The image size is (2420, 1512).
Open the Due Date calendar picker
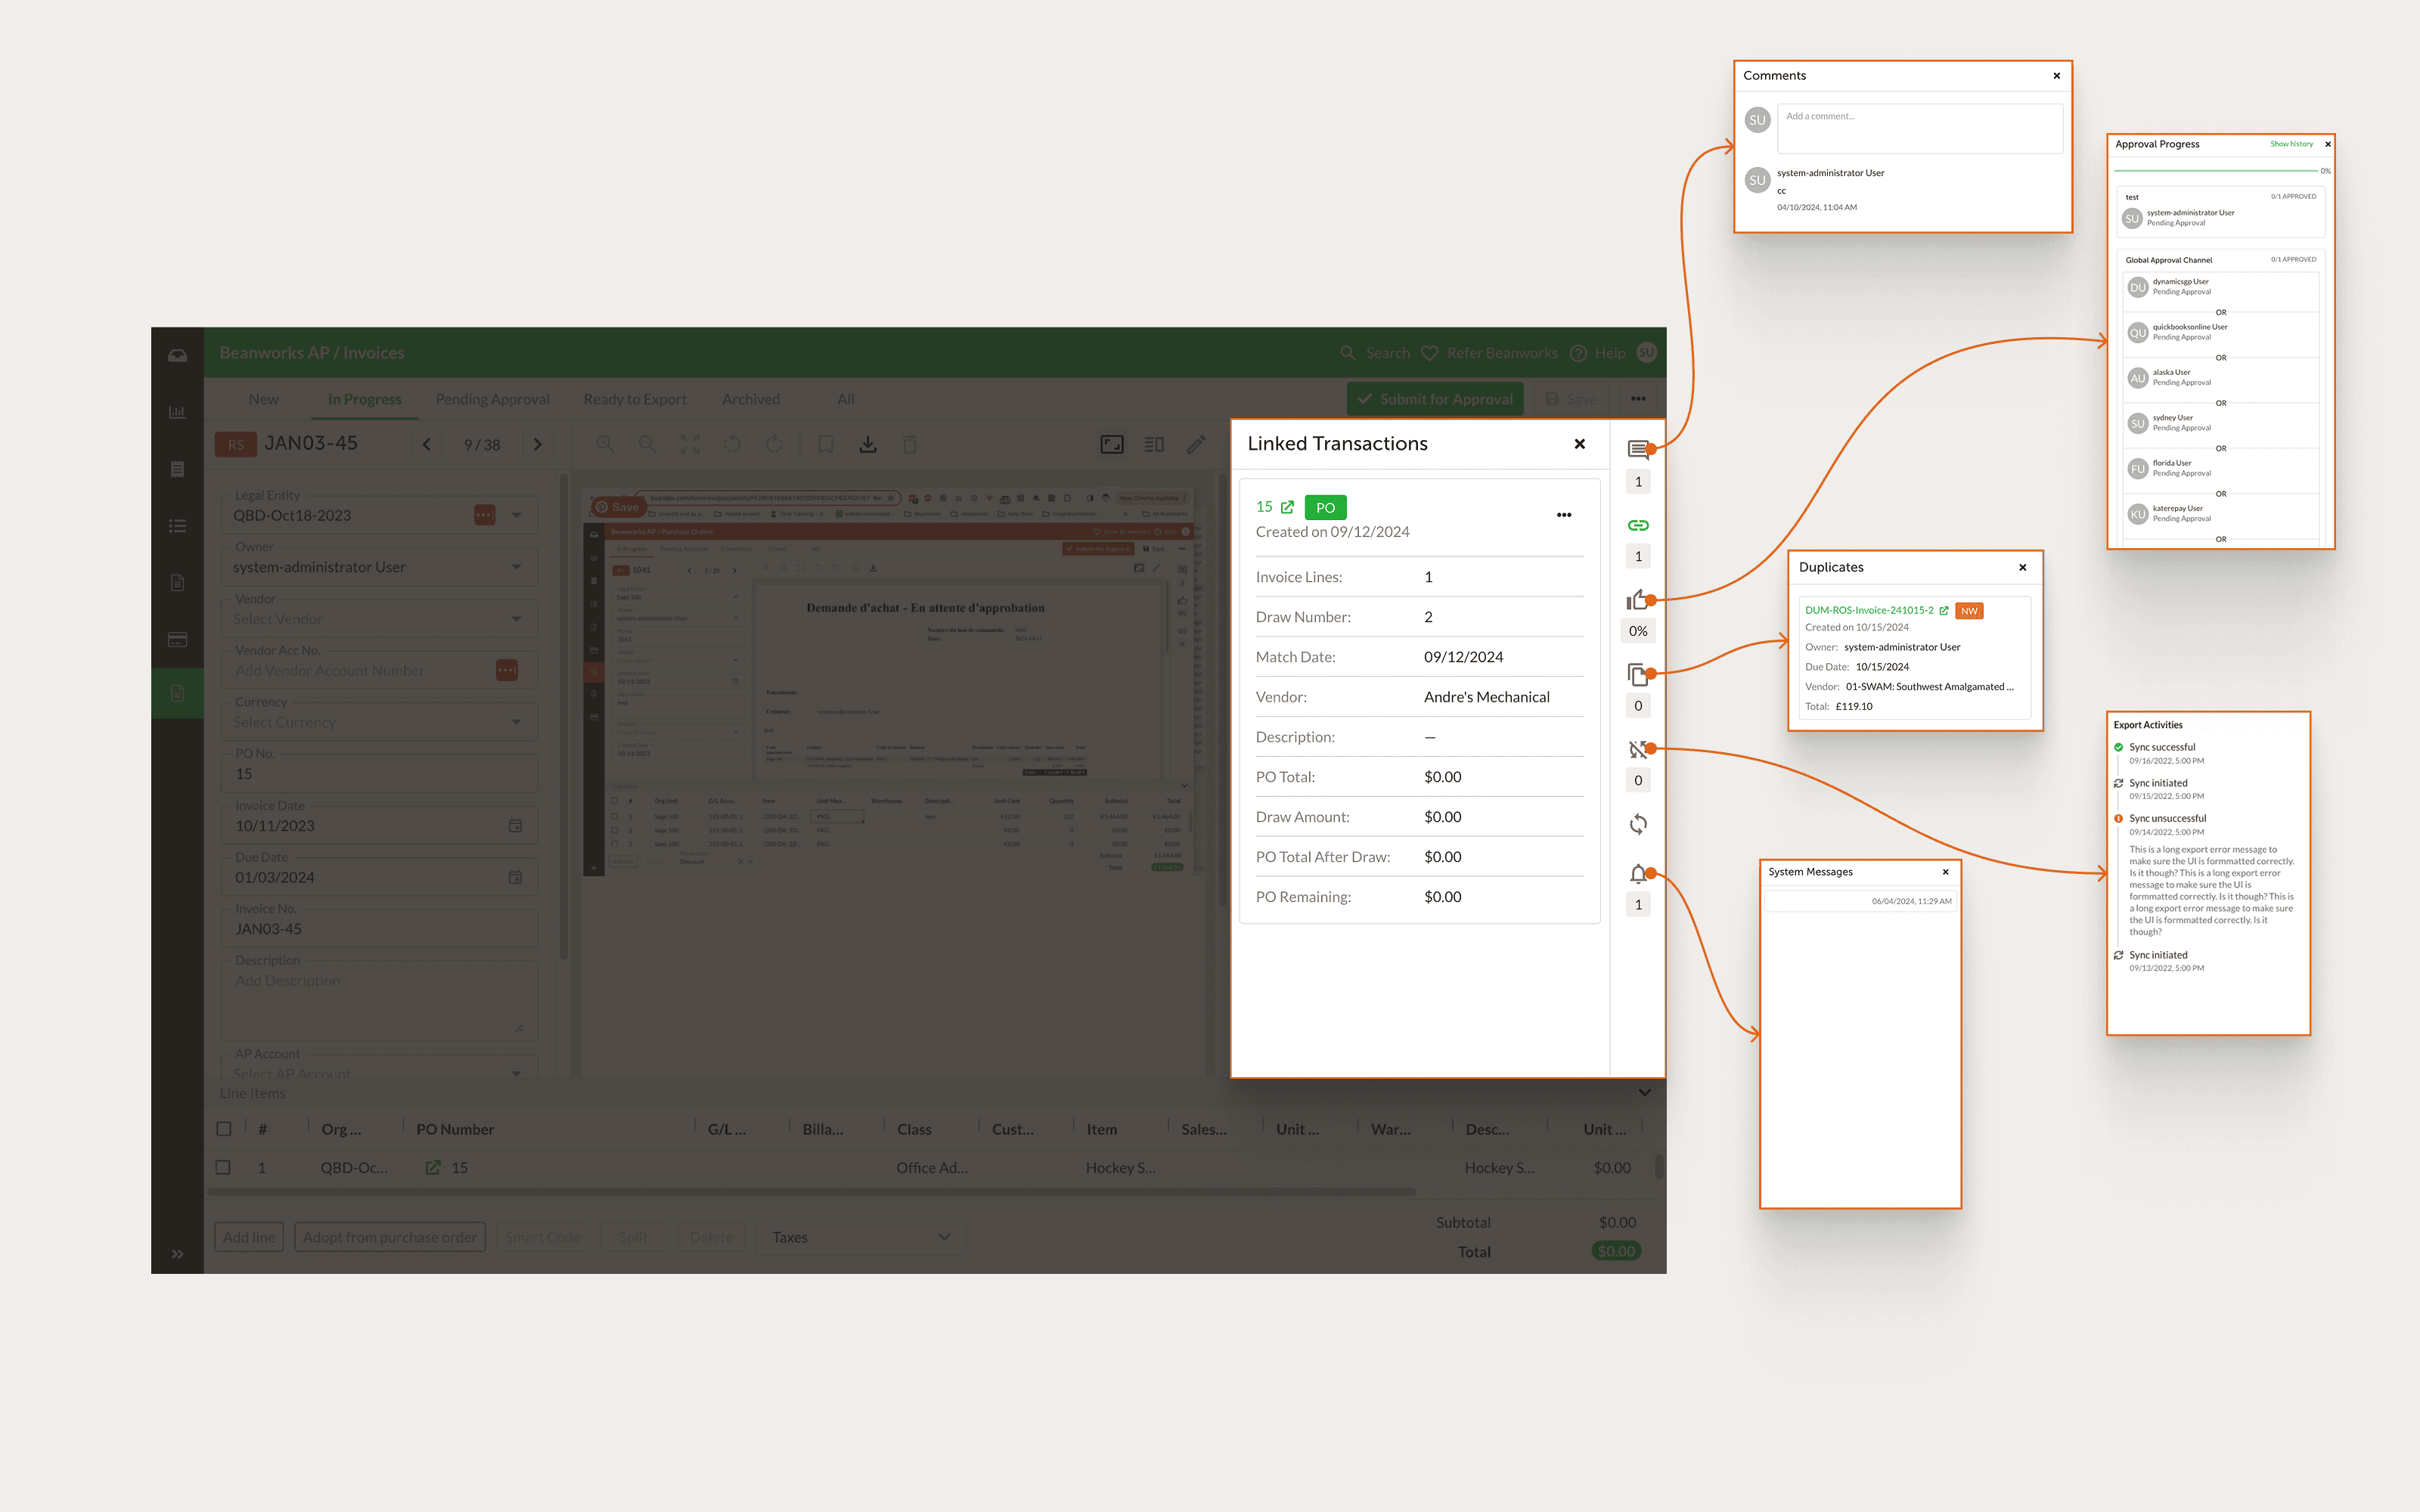tap(515, 877)
